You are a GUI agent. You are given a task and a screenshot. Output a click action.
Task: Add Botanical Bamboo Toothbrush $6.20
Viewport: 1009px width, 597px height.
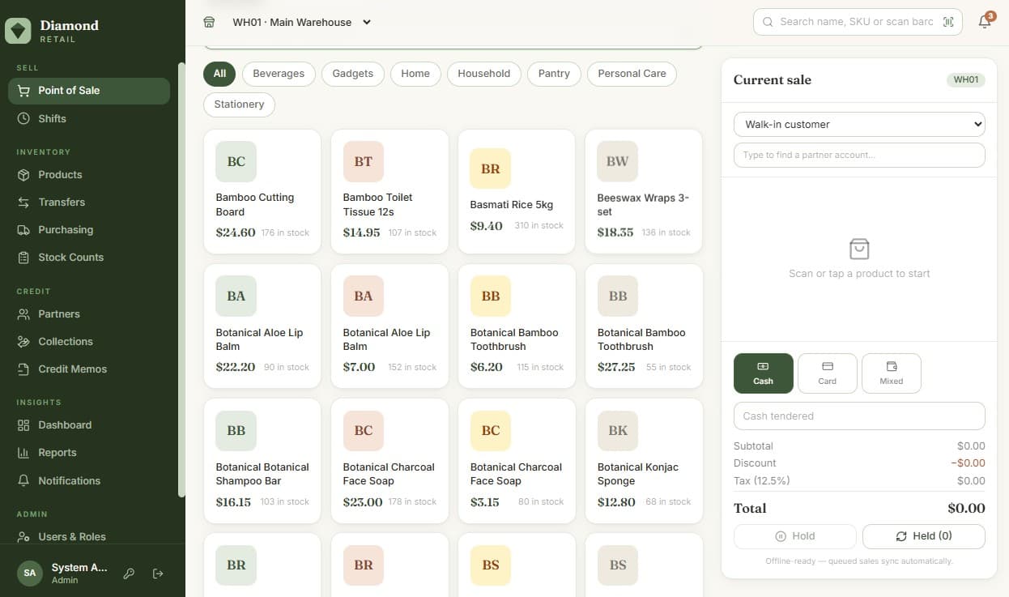tap(517, 326)
